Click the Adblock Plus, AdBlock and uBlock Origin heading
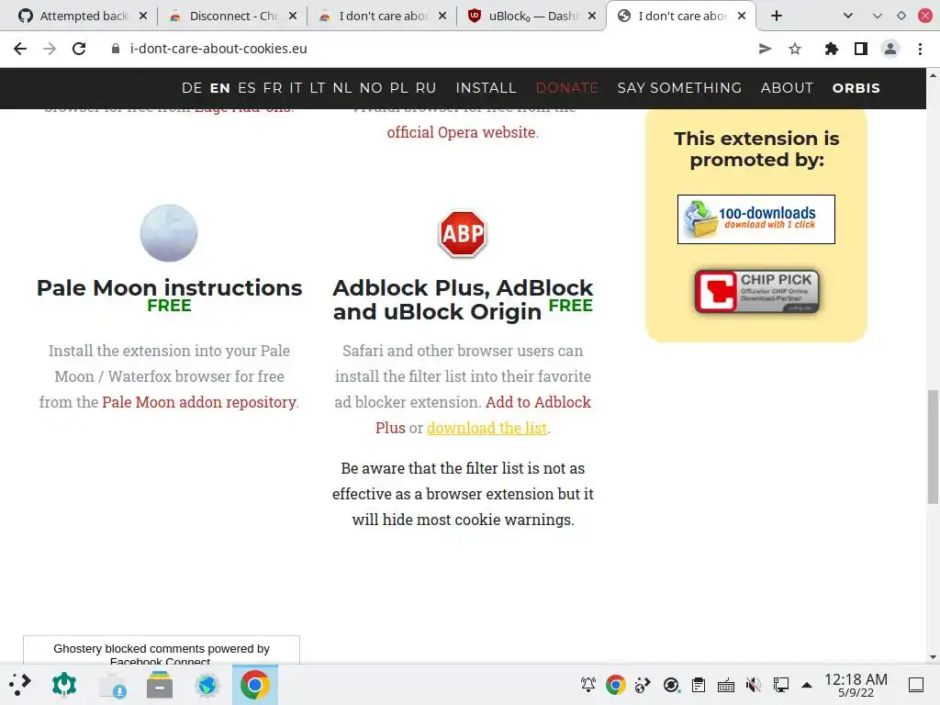This screenshot has width=940, height=705. point(463,300)
